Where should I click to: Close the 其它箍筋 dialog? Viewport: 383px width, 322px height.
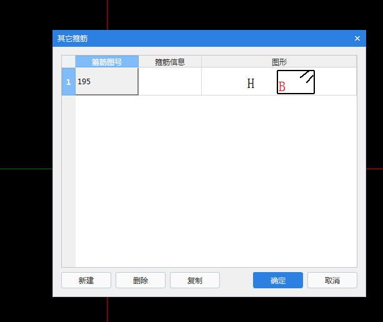[357, 38]
